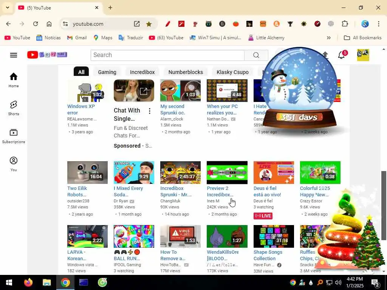Open All Bookmarks folder
The image size is (387, 290).
coord(363,38)
